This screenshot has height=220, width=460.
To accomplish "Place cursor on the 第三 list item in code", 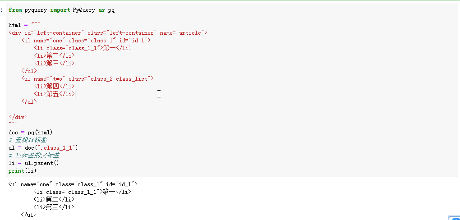I will click(x=54, y=63).
